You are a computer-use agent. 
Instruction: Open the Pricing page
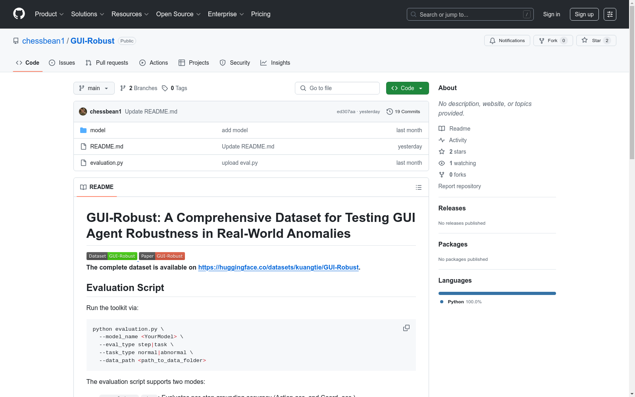(261, 14)
